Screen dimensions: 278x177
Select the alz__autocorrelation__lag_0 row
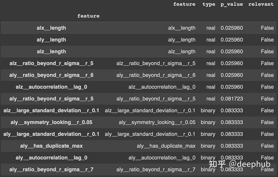[x=51, y=87]
